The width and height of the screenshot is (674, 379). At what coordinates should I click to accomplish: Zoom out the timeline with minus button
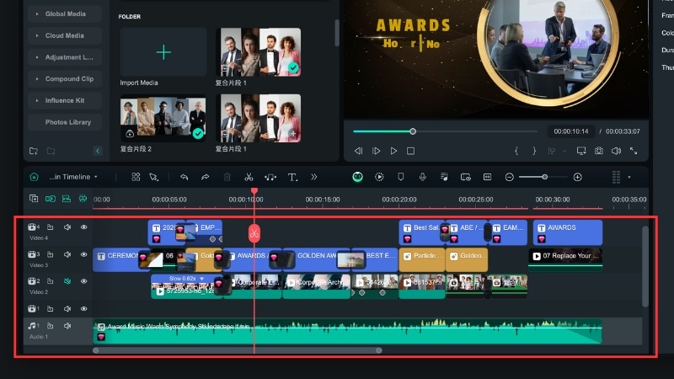(510, 177)
